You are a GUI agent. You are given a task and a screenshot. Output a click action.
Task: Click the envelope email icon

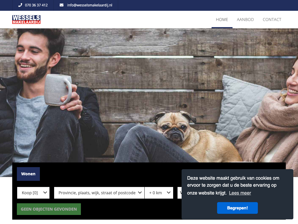[x=61, y=5]
